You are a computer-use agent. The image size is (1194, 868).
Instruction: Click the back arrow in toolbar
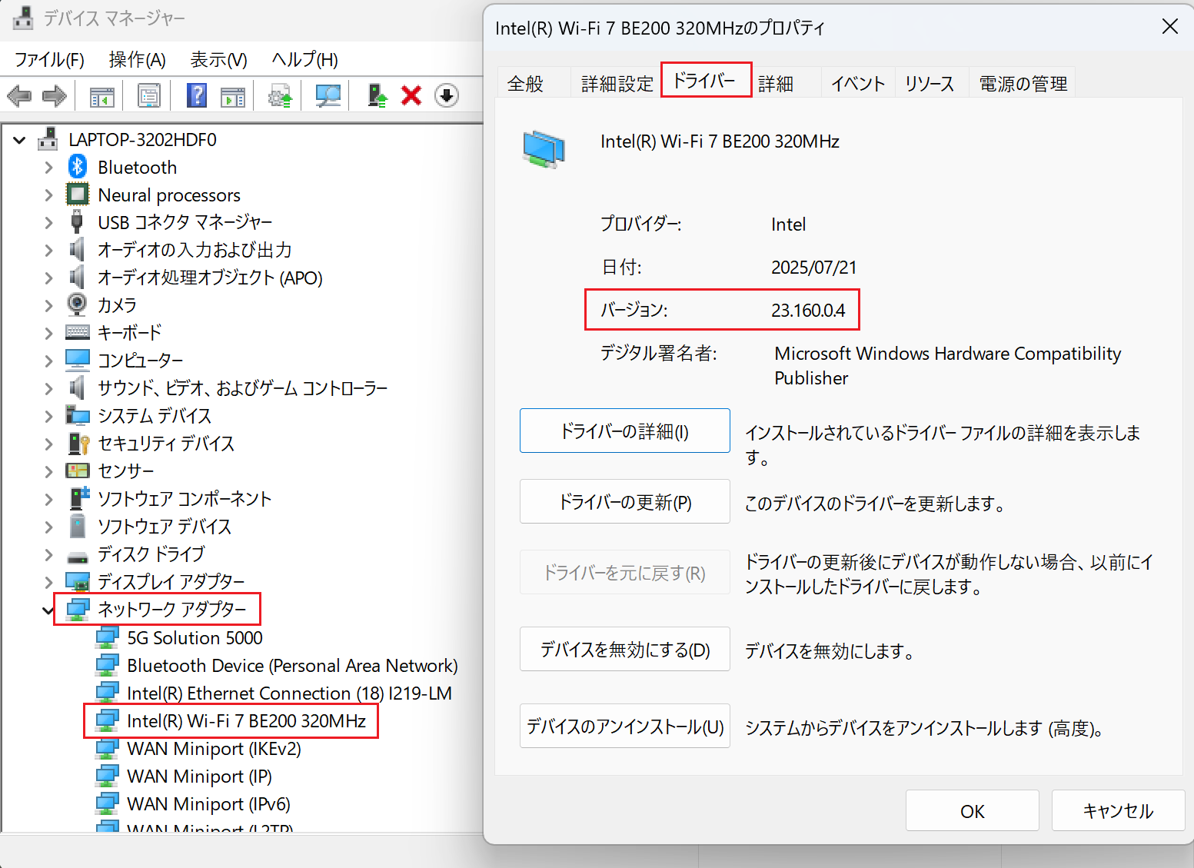pos(19,96)
